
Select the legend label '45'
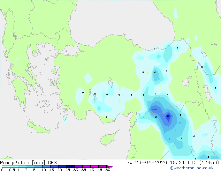coord(100,170)
